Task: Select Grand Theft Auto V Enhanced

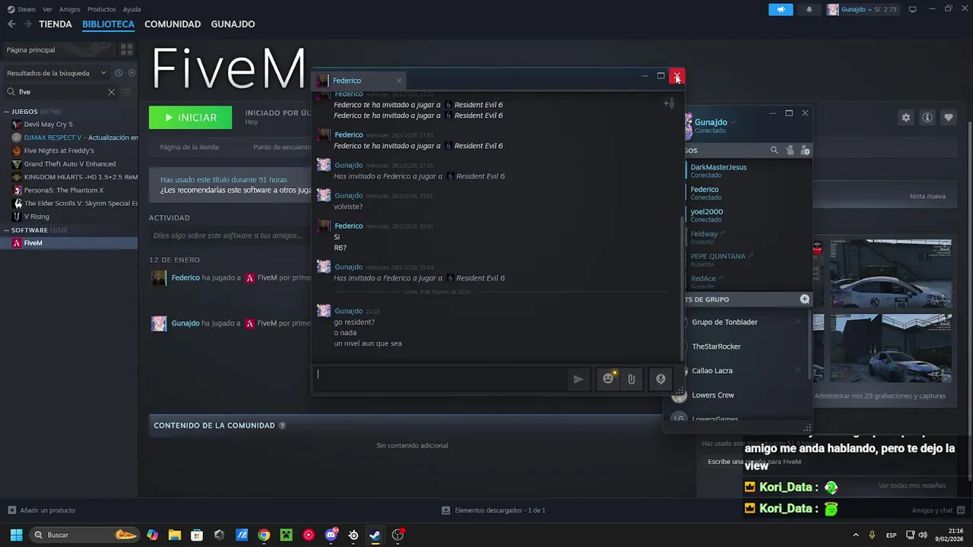Action: (70, 164)
